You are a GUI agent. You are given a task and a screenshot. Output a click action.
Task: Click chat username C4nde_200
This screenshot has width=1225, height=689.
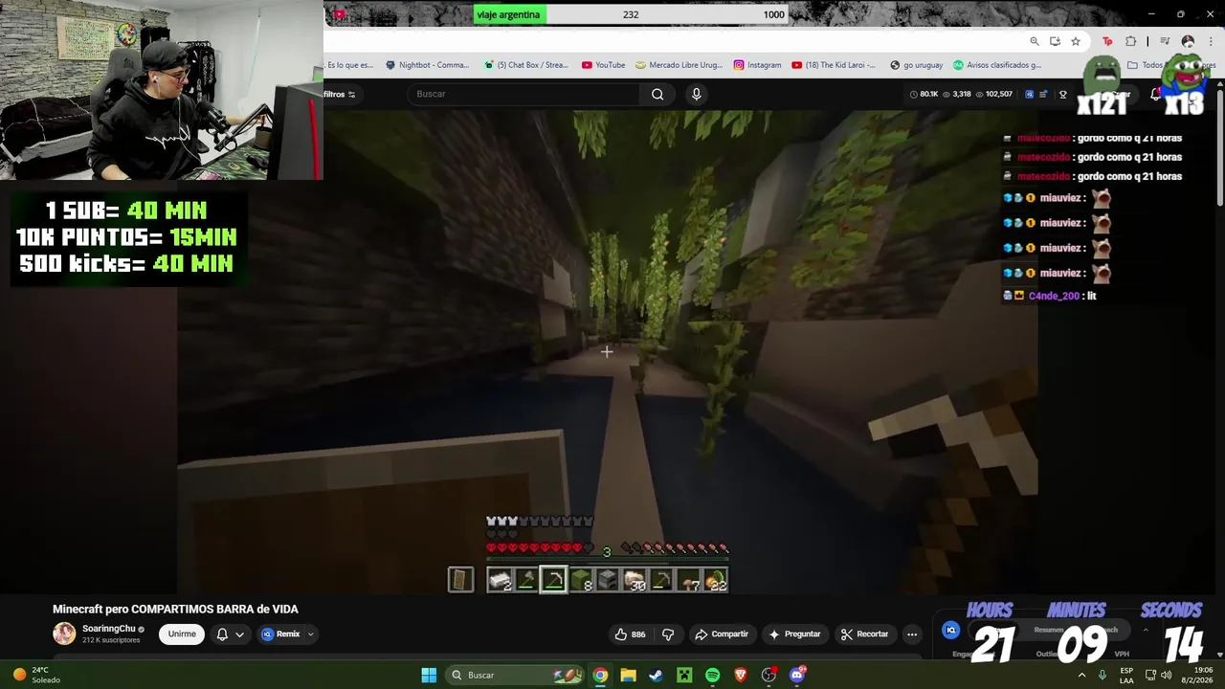(1054, 296)
